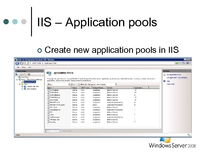Viewport: 209px width, 156px height.
Task: Expand the Default Web Site node
Action: [x=22, y=86]
